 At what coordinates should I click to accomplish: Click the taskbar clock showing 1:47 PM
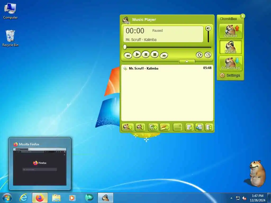[258, 198]
